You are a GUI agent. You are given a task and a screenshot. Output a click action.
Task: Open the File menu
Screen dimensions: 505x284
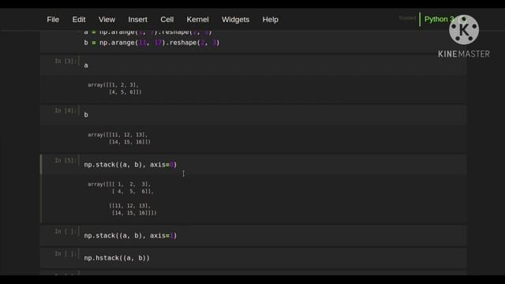(53, 20)
